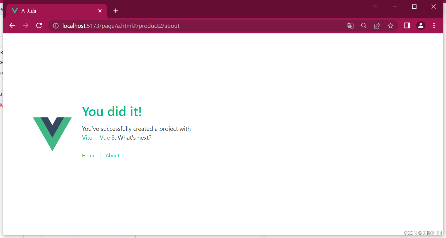Follow the Vue 3 link

pos(107,138)
